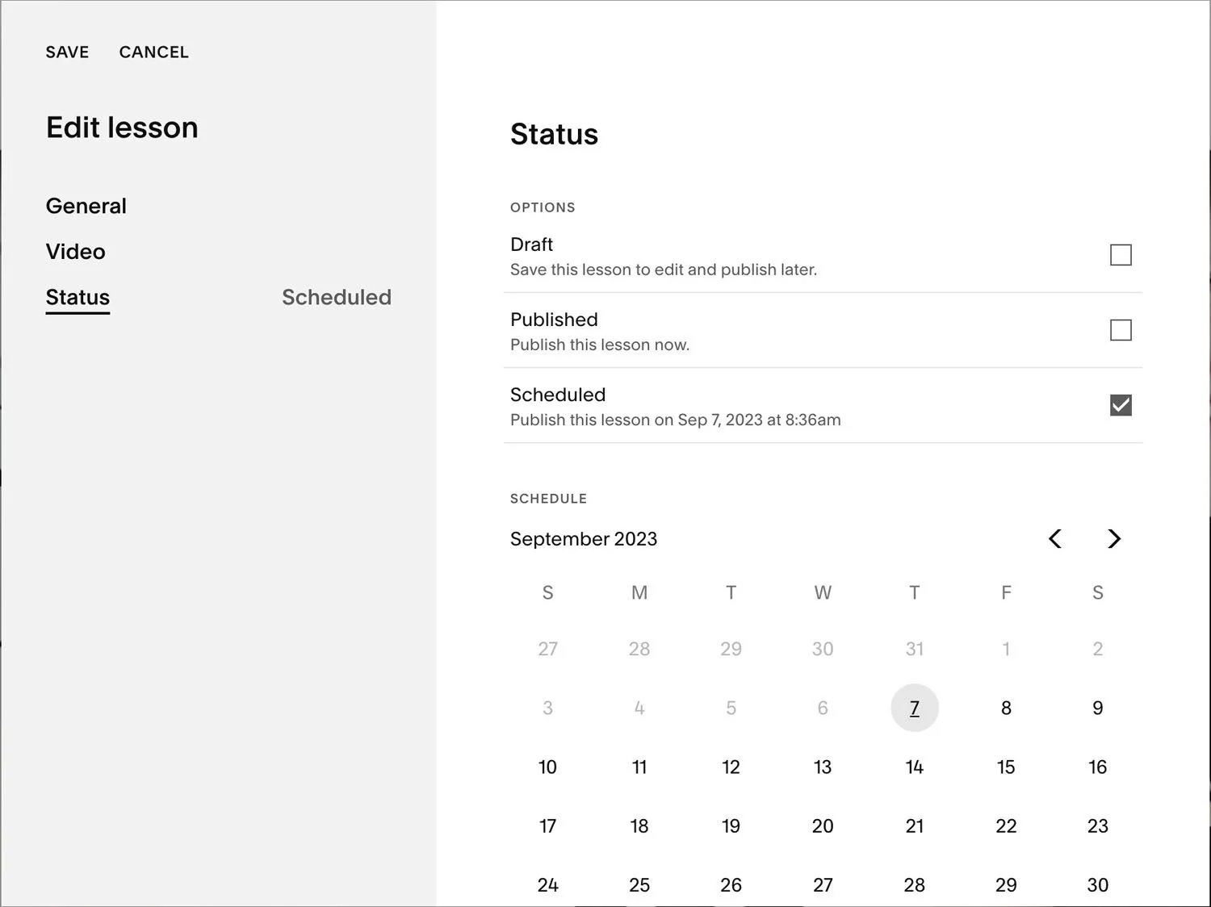Choose September 12 as the publish date

pyautogui.click(x=731, y=767)
